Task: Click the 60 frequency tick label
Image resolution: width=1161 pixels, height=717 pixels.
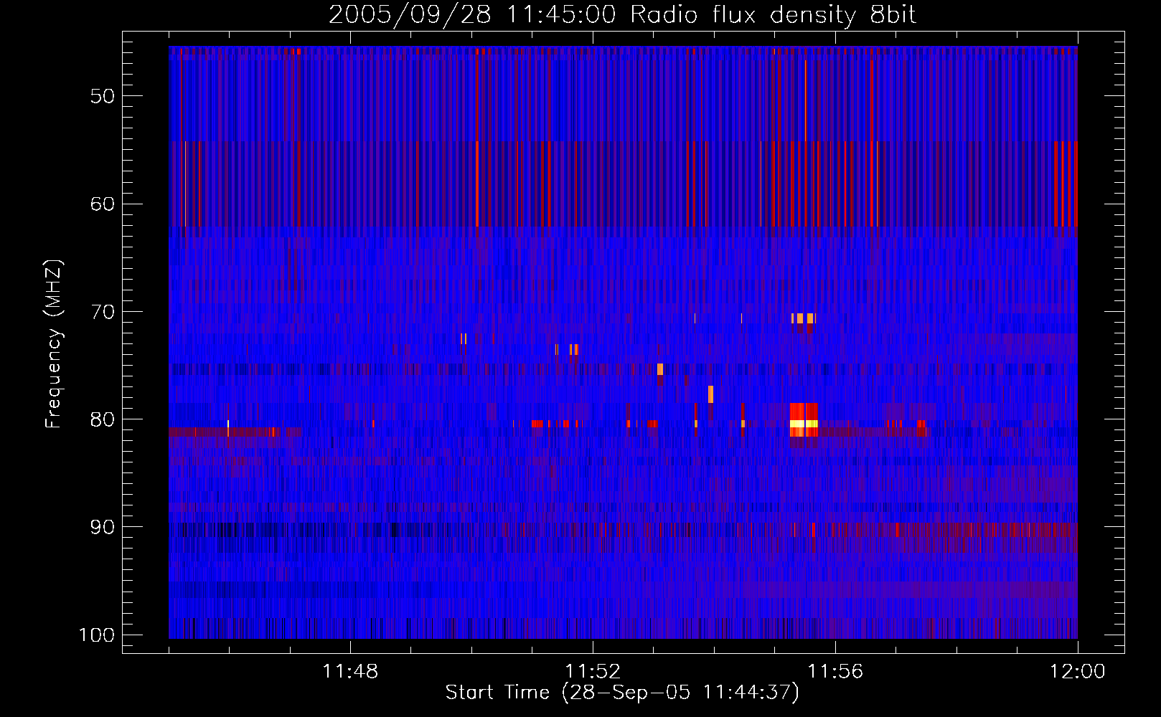Action: point(103,204)
